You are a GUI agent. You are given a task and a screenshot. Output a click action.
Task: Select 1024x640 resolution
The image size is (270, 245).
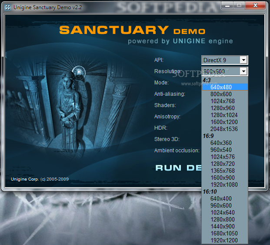point(225,212)
